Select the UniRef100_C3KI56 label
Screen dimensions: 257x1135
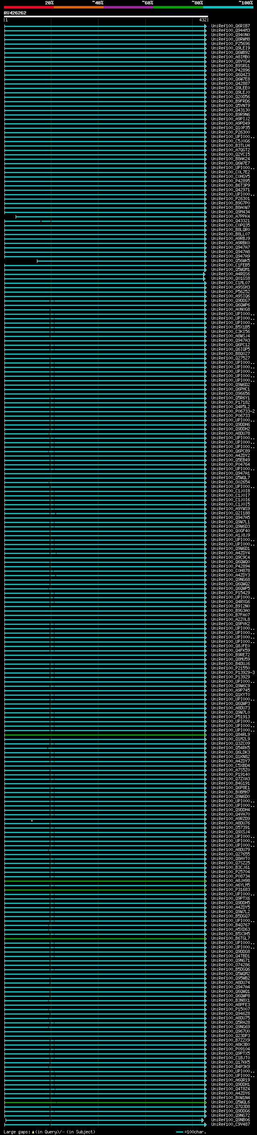(x=230, y=331)
